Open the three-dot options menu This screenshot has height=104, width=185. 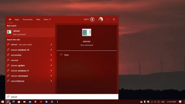108,19
